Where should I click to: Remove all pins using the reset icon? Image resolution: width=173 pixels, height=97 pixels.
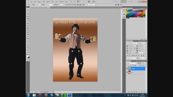(116, 5)
